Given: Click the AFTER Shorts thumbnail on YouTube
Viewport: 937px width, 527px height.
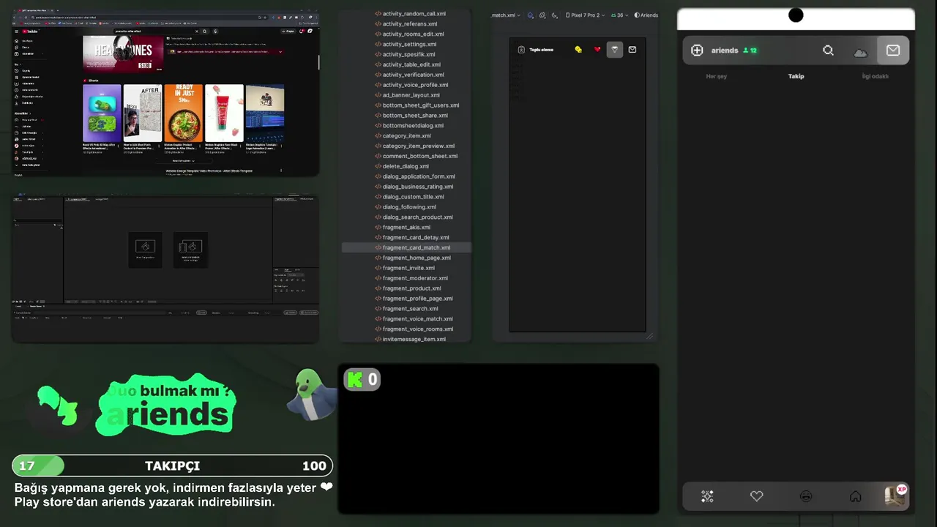Looking at the screenshot, I should click(x=142, y=113).
